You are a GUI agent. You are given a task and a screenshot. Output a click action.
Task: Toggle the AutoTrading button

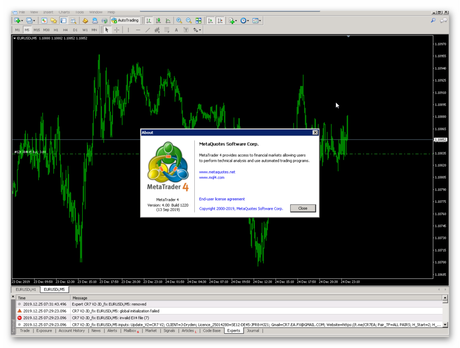(x=125, y=20)
